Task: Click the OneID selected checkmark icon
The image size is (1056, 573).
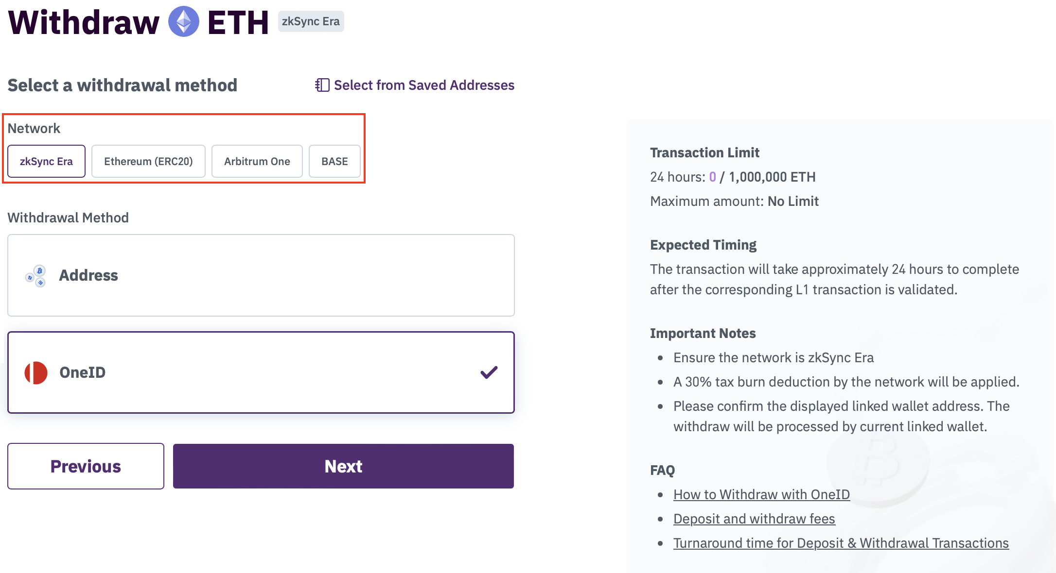Action: 489,372
